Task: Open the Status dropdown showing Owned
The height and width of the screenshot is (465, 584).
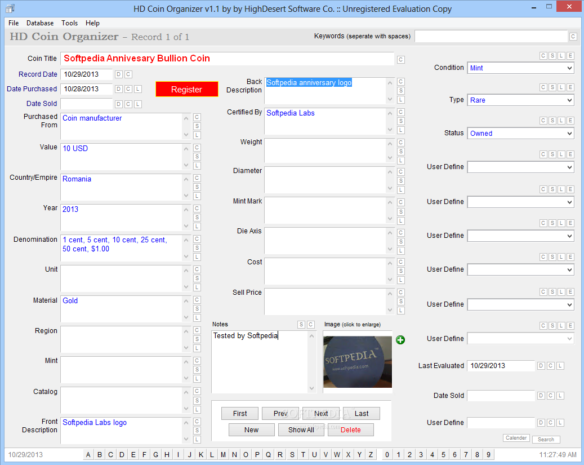Action: pyautogui.click(x=520, y=134)
